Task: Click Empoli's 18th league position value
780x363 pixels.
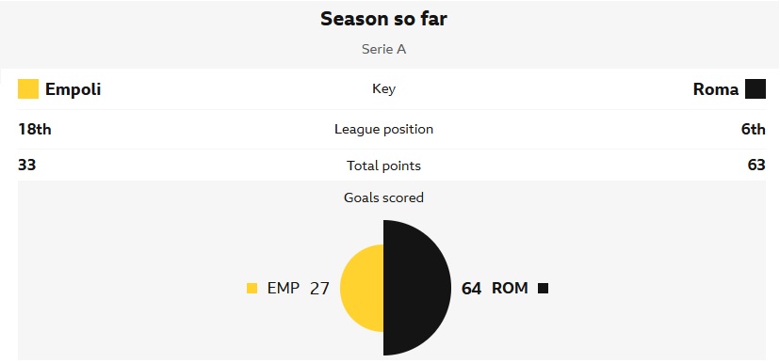Action: coord(34,129)
